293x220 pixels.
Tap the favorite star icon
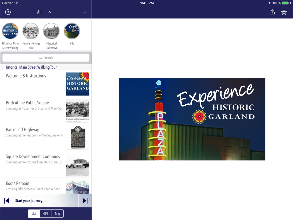[x=284, y=12]
